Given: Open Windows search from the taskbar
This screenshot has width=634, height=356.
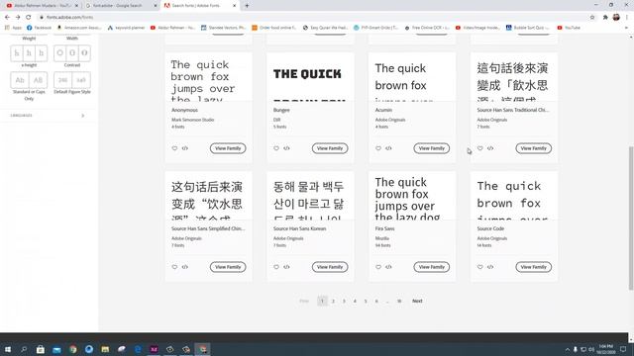Looking at the screenshot, I should [x=24, y=349].
